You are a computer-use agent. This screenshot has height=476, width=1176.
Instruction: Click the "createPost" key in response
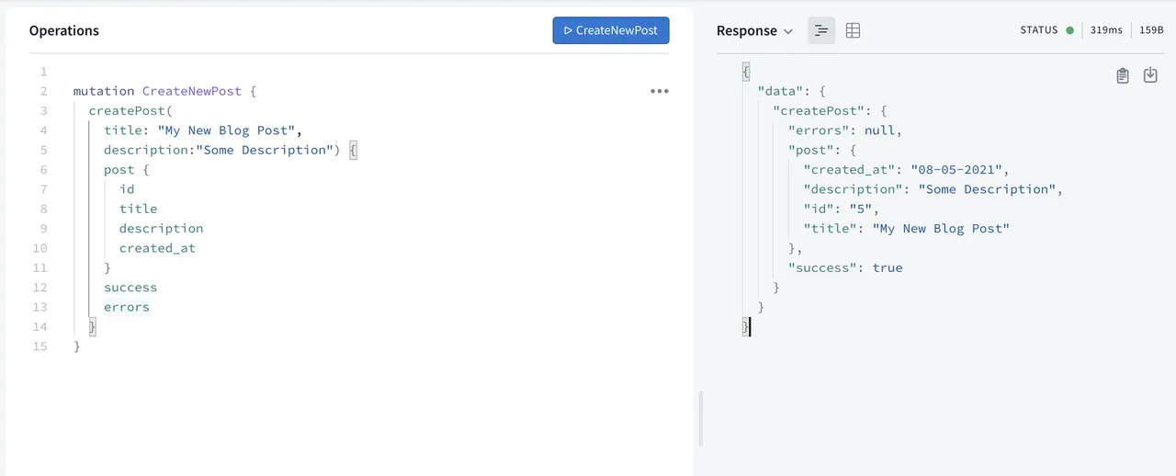pyautogui.click(x=818, y=111)
